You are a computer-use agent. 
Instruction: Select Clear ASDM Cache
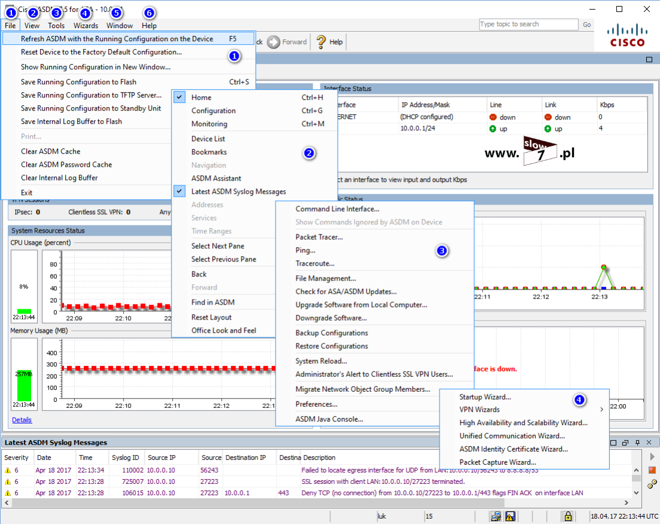click(x=87, y=151)
